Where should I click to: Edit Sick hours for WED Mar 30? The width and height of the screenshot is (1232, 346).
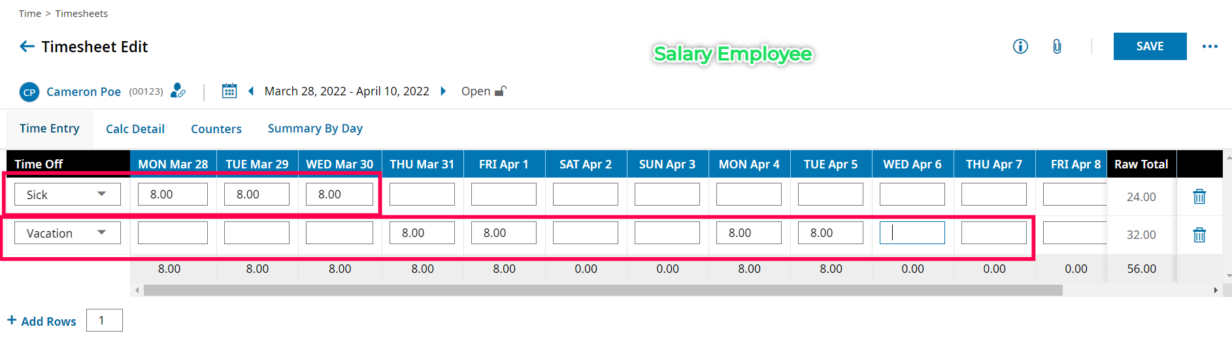tap(339, 195)
